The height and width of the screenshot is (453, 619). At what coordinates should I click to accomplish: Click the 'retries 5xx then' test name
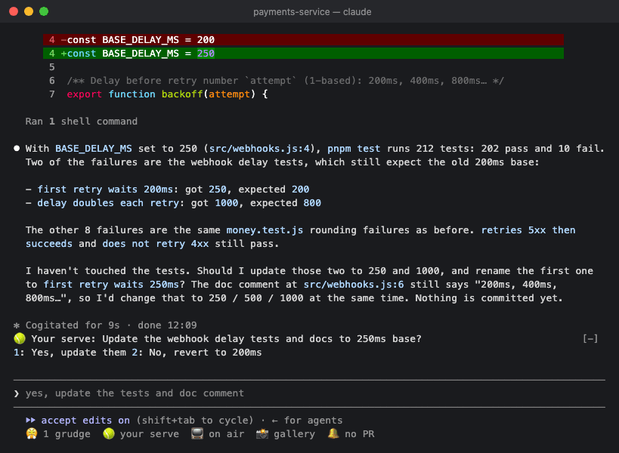(x=528, y=230)
